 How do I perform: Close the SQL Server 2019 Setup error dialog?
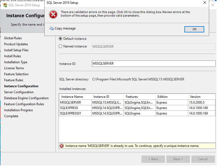pos(205,2)
